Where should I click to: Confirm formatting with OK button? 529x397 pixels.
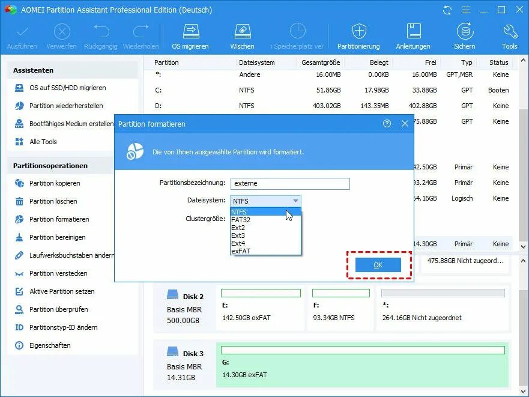pyautogui.click(x=378, y=265)
